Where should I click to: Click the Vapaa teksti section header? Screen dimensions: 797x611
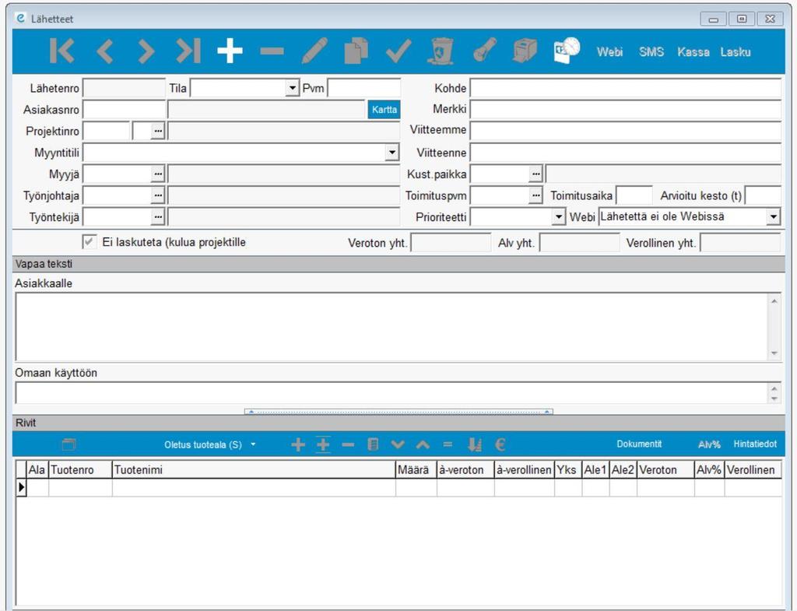click(x=398, y=264)
